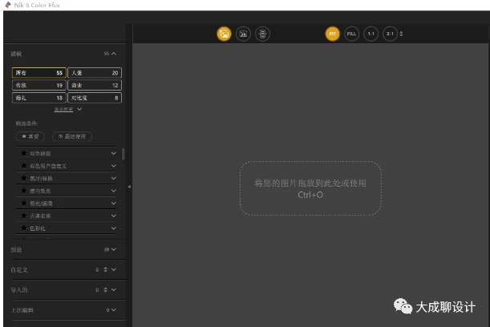This screenshot has height=327, width=490.
Task: Expand the 漂白效果 filter entry
Action: pos(113,191)
